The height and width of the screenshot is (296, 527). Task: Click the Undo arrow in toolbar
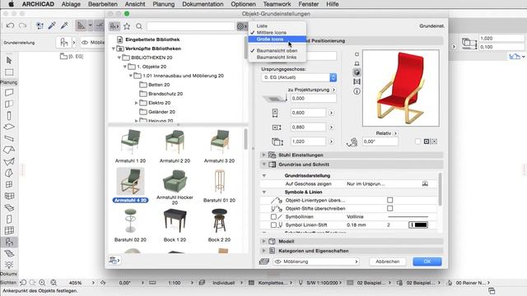(10, 25)
